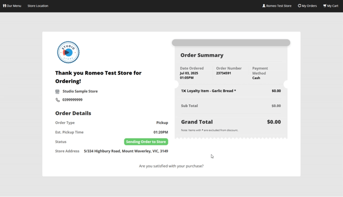
Task: Click the 01:20PM pickup time
Action: click(161, 132)
